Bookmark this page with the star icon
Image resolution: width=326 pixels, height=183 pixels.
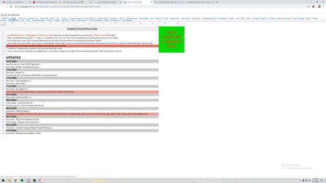pos(308,7)
